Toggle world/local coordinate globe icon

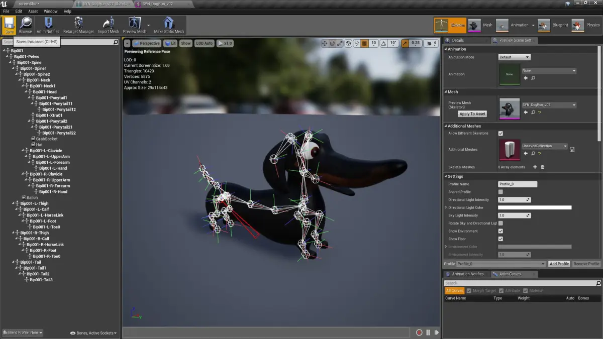point(349,44)
